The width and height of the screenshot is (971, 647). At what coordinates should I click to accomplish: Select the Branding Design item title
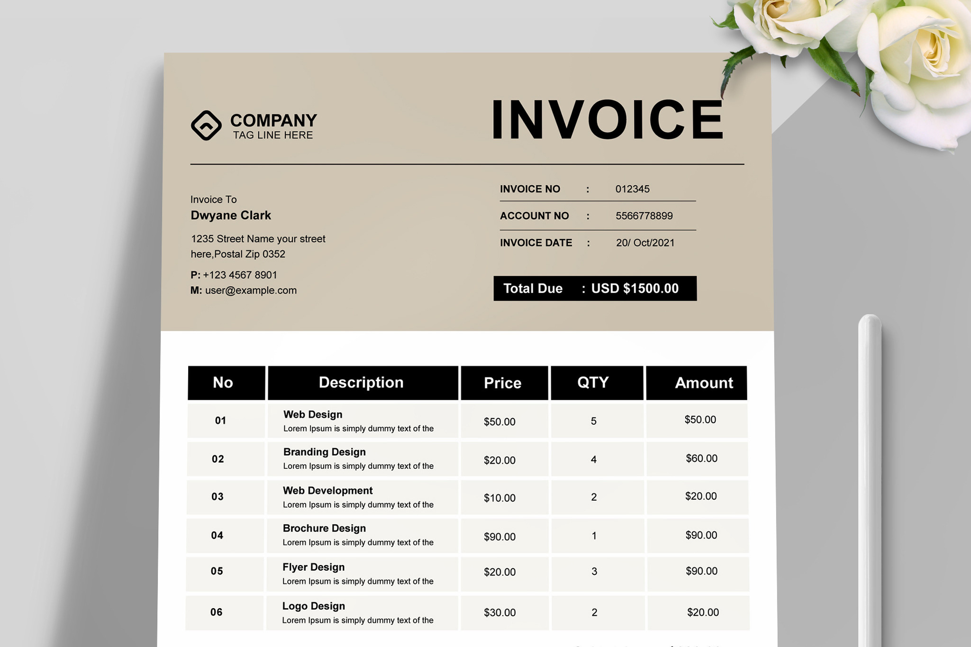(324, 452)
